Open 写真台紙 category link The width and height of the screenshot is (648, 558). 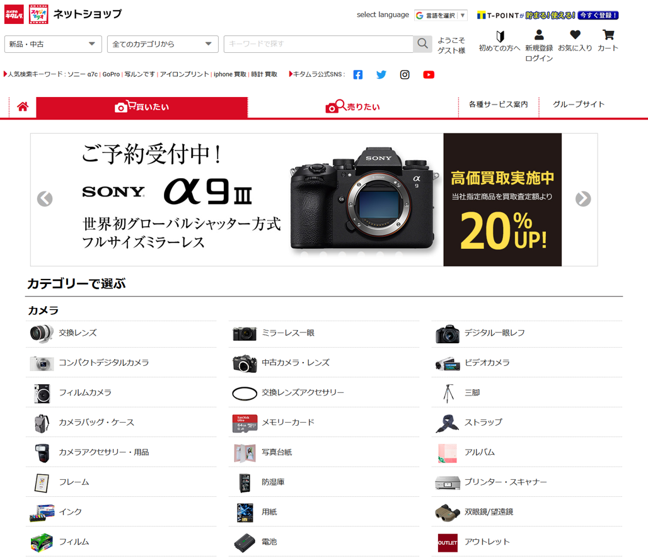pyautogui.click(x=277, y=452)
